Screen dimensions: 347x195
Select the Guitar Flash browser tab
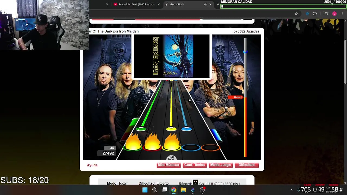(177, 4)
